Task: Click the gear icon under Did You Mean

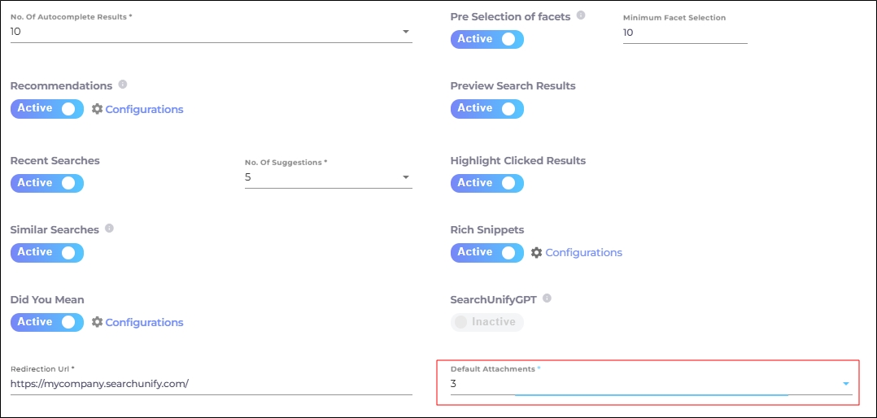Action: click(97, 322)
